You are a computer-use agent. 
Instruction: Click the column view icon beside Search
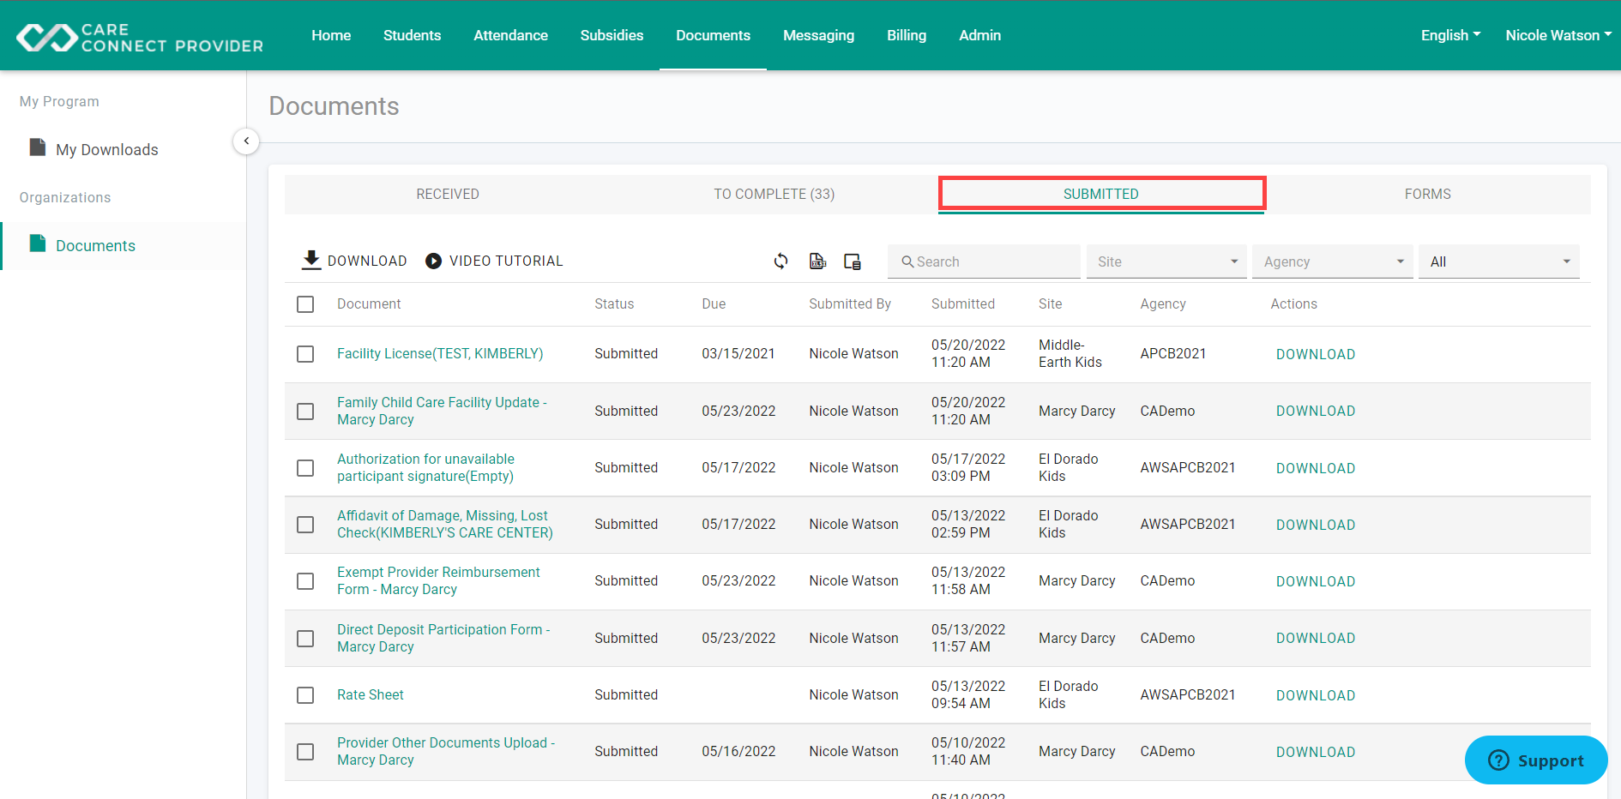coord(852,261)
